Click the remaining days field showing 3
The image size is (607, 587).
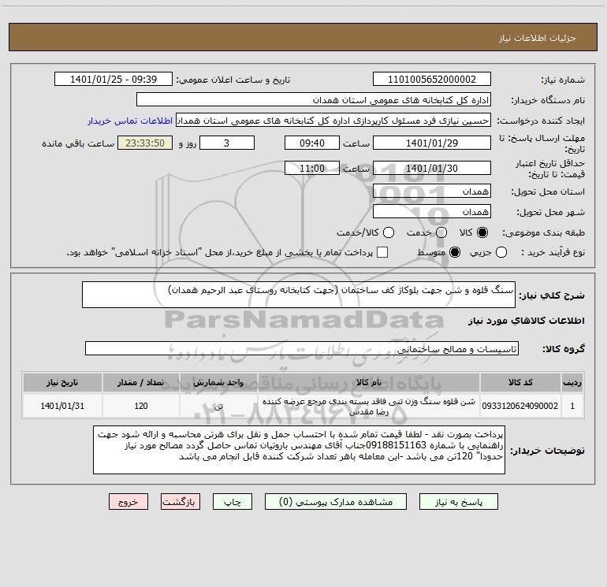coord(227,143)
